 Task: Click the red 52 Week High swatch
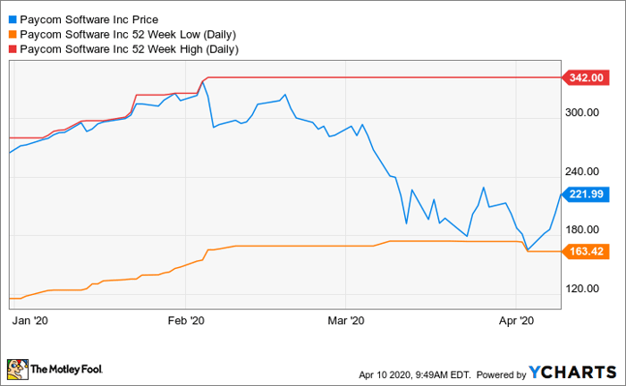pyautogui.click(x=10, y=49)
